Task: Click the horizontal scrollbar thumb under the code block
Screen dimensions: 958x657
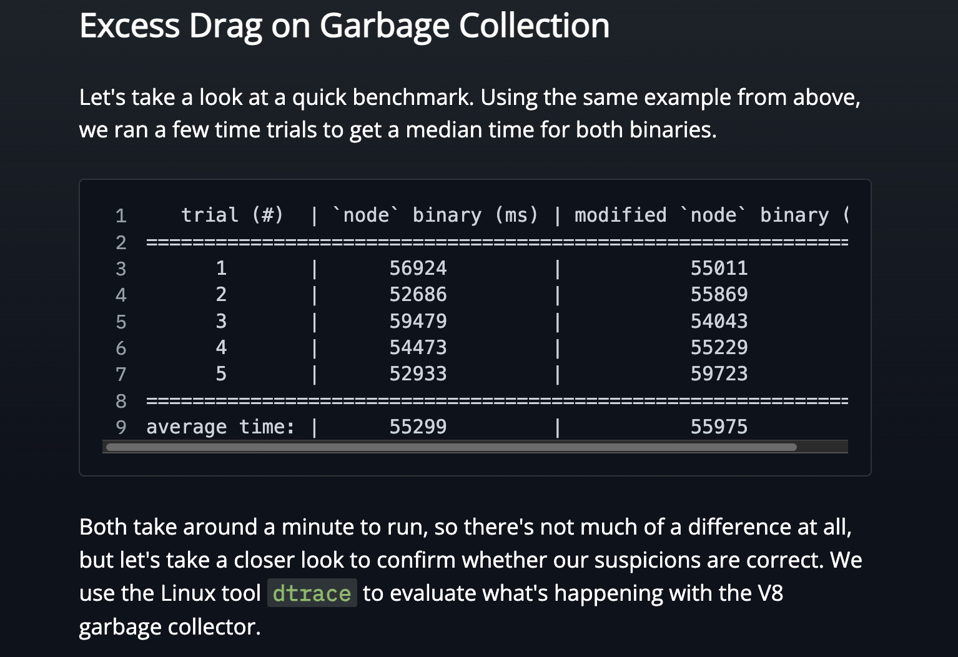Action: click(x=451, y=447)
